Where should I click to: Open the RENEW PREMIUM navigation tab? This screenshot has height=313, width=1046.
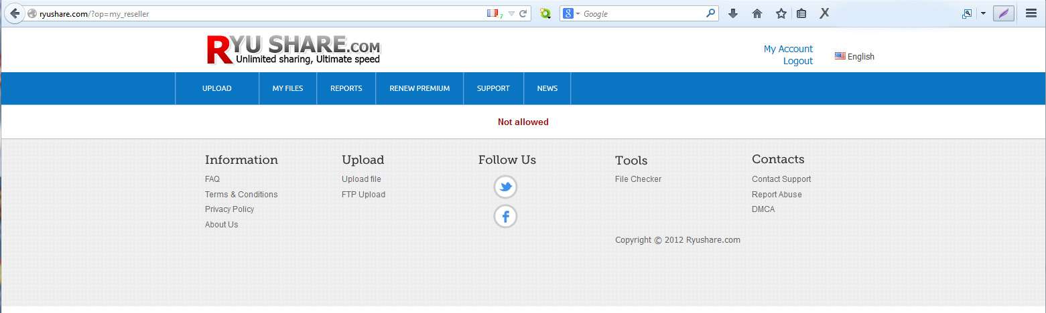[x=419, y=88]
